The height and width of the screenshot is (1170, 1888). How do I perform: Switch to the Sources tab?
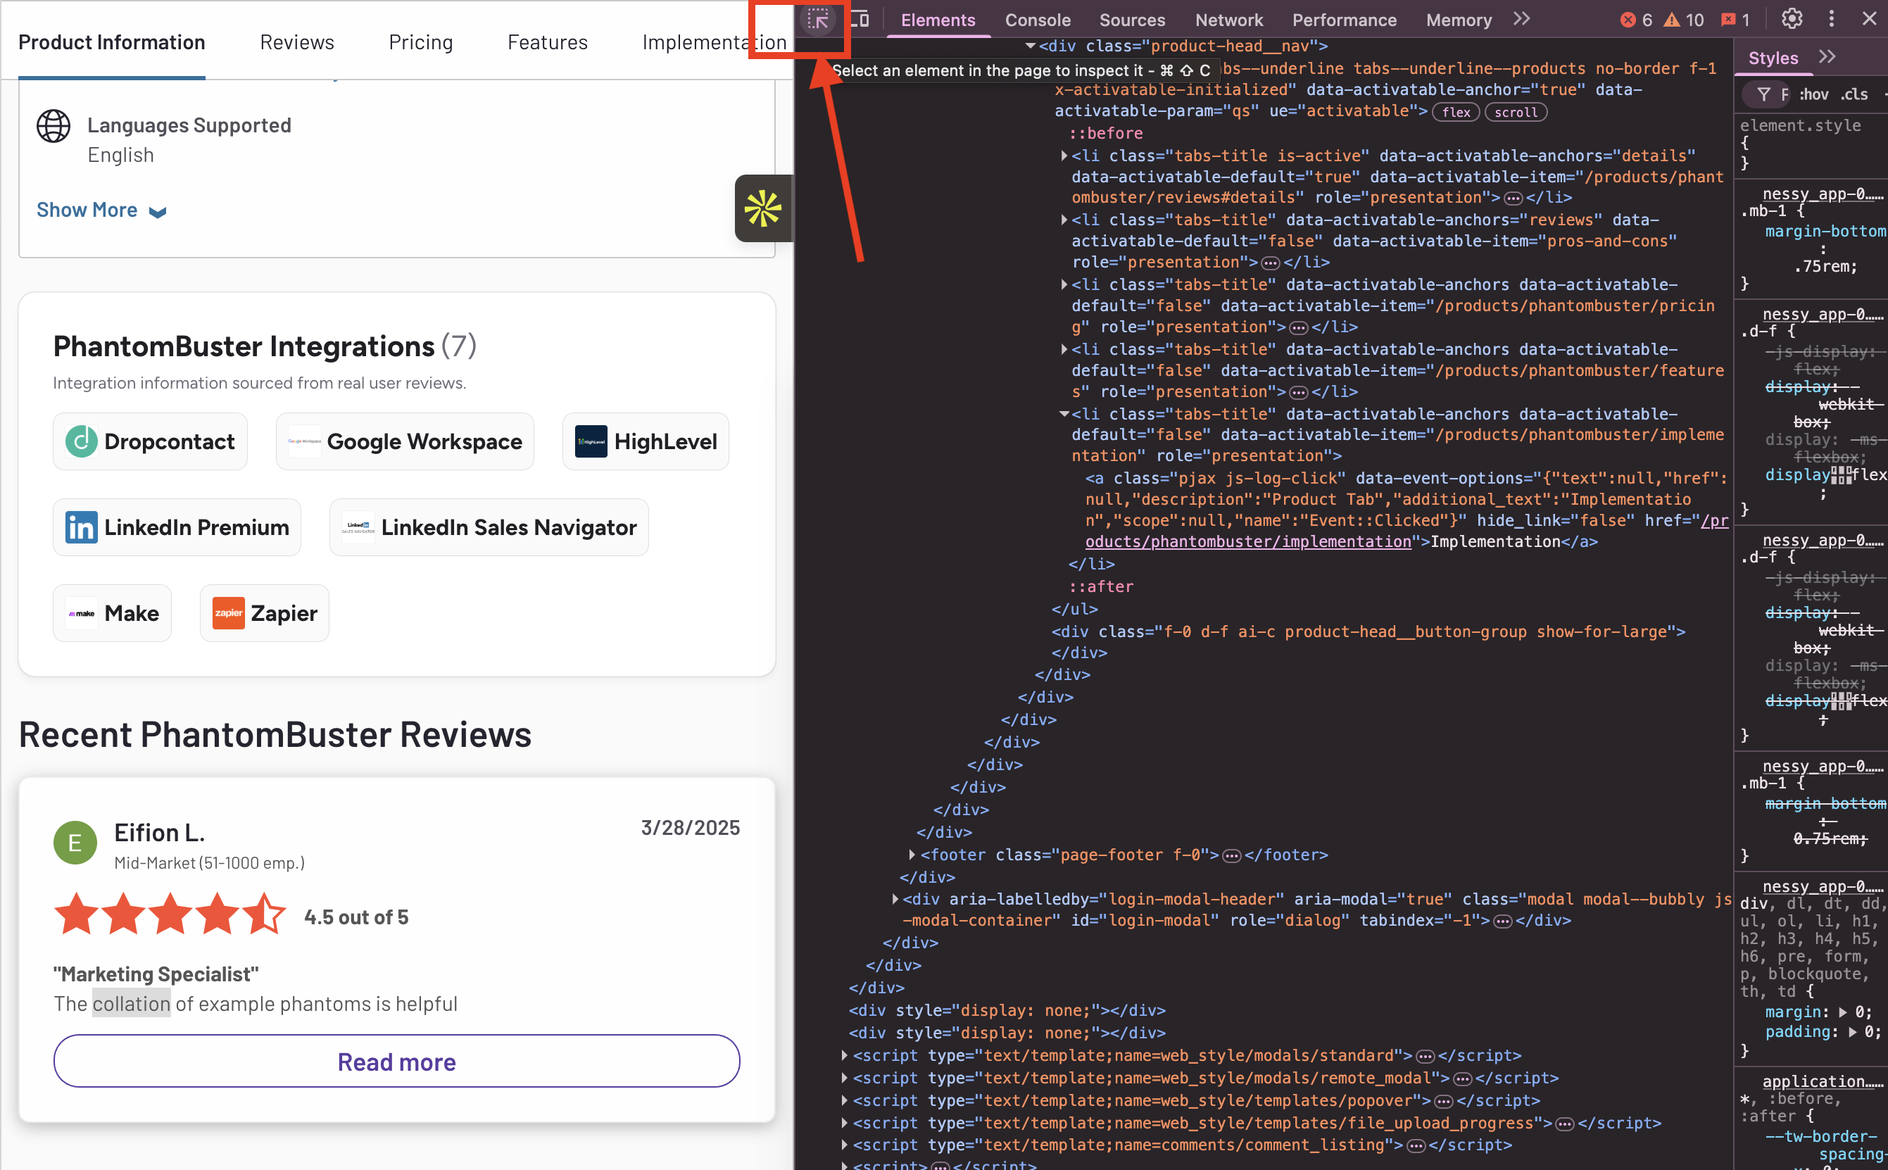(x=1131, y=20)
